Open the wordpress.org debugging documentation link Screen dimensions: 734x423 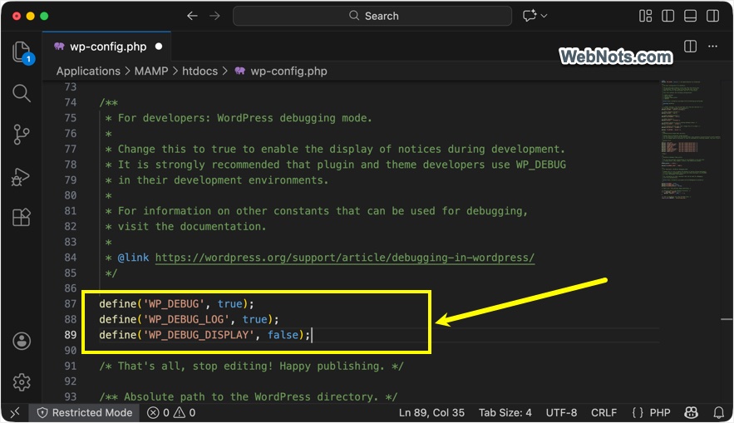pos(344,258)
